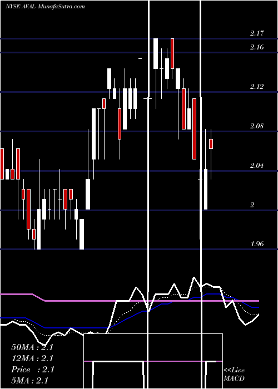The height and width of the screenshot is (389, 278).
Task: Click the 2.08 price level label
Action: (257, 126)
